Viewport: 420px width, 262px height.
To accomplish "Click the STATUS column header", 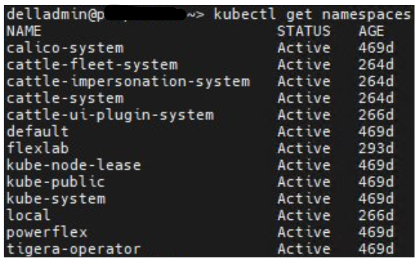I will [303, 31].
